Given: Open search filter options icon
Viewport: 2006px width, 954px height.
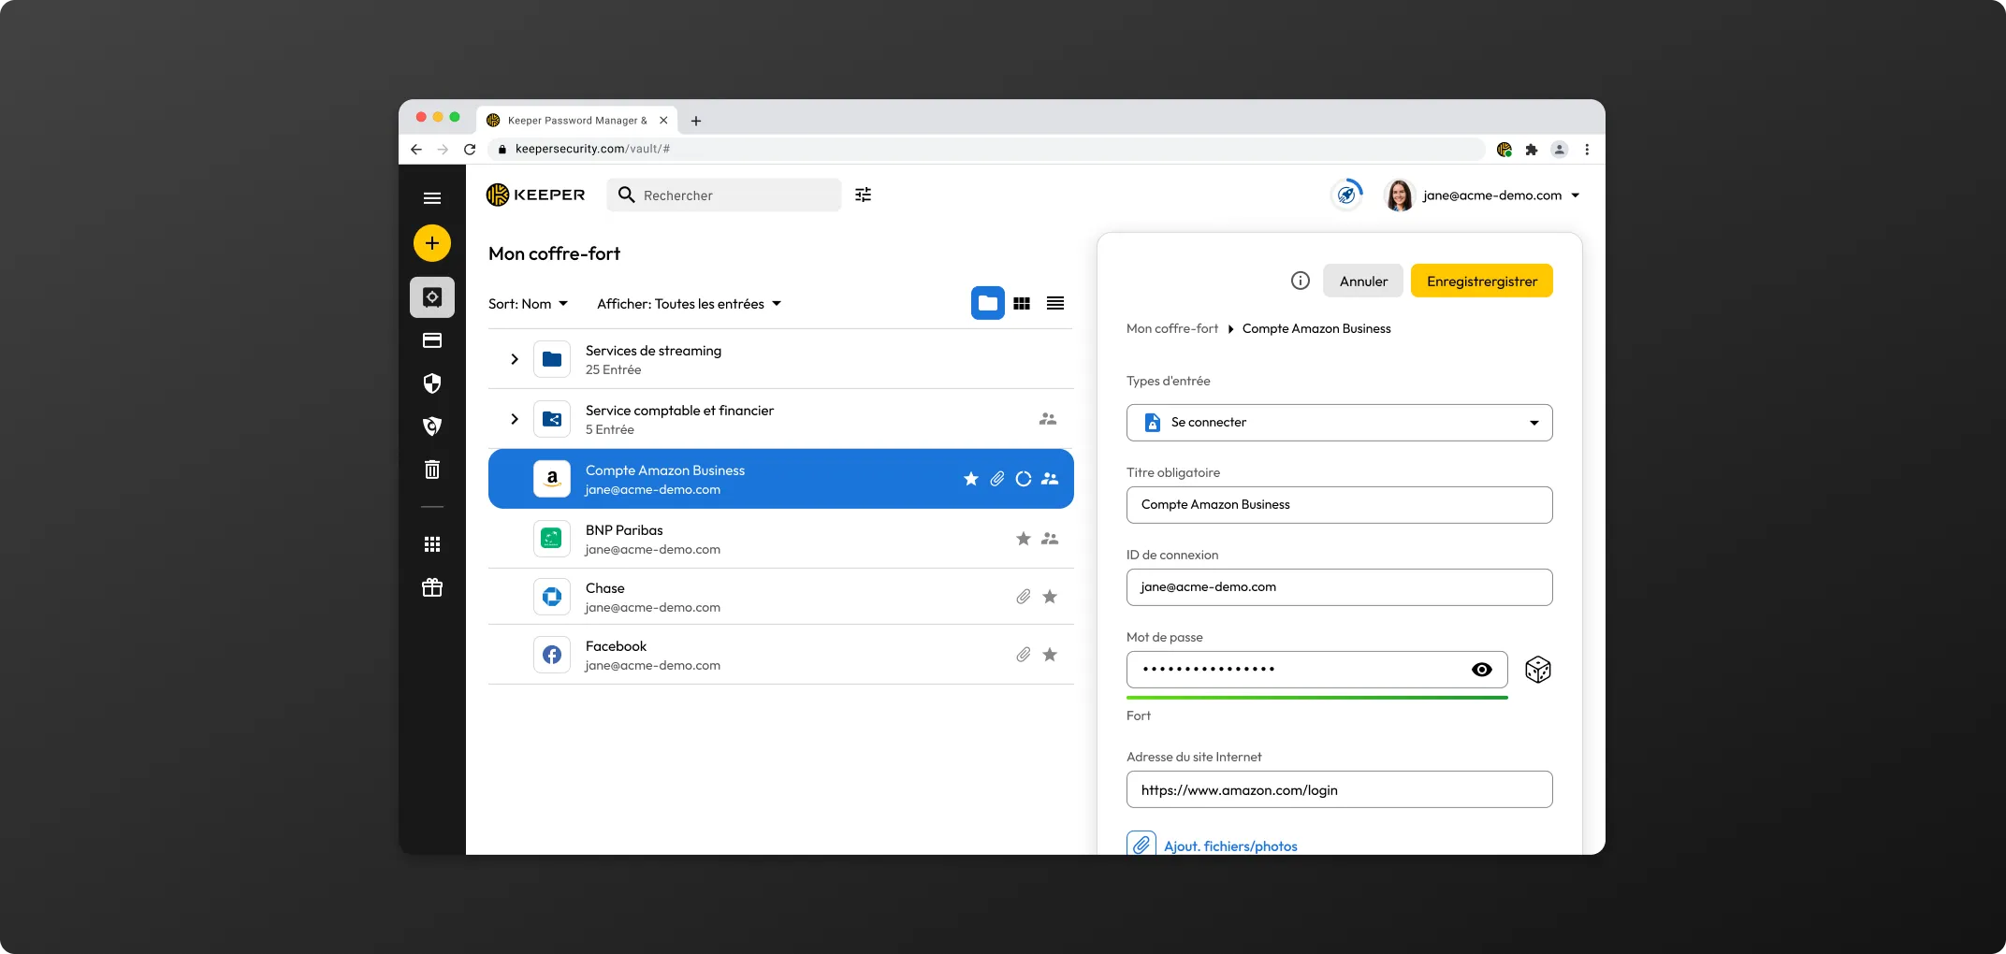Looking at the screenshot, I should pos(863,195).
